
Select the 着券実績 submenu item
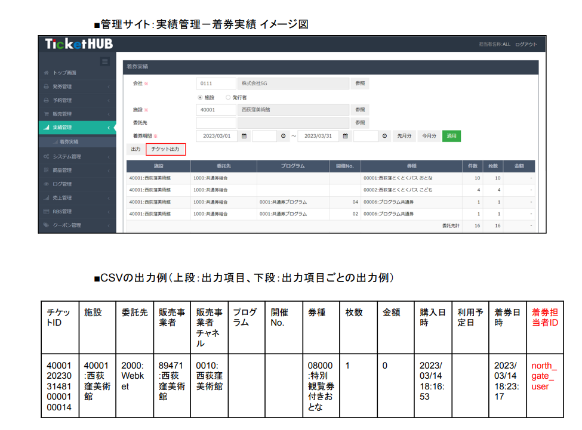69,142
